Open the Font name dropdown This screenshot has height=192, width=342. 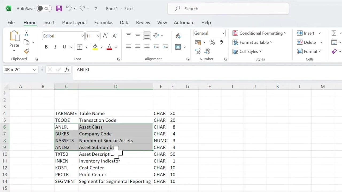82,36
